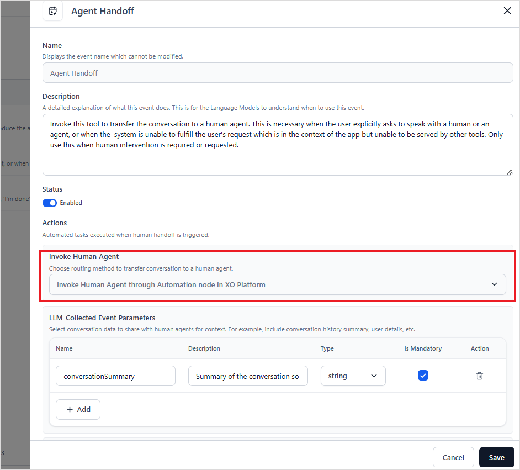Open the string Type dropdown
The image size is (520, 470).
coord(353,376)
